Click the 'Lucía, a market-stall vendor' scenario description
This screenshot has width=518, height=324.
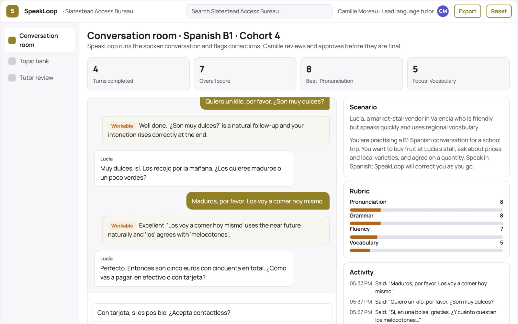421,123
